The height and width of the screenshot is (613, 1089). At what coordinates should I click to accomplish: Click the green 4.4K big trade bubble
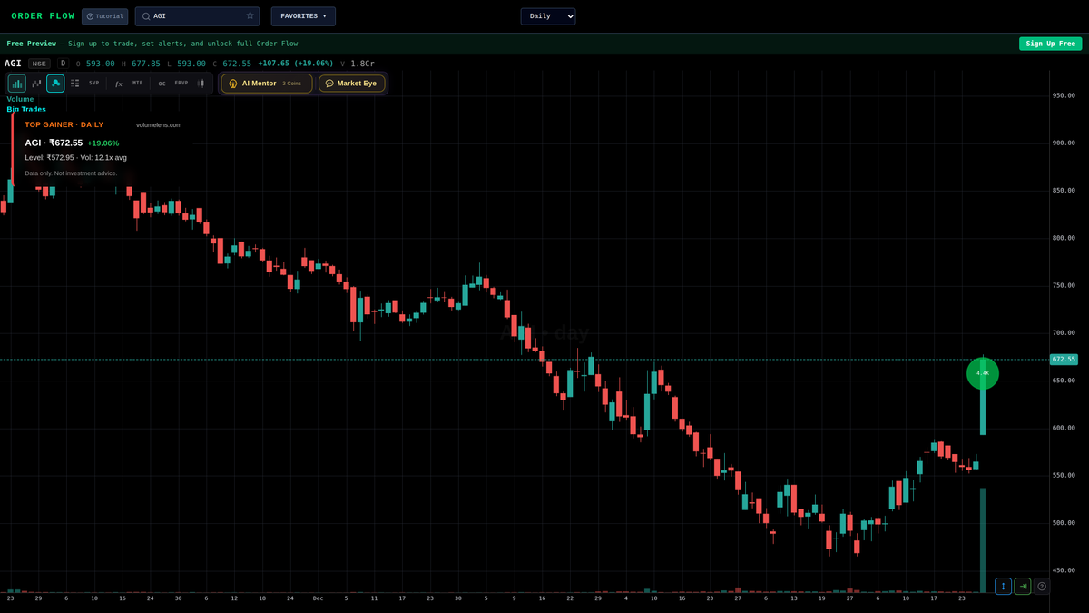coord(983,373)
